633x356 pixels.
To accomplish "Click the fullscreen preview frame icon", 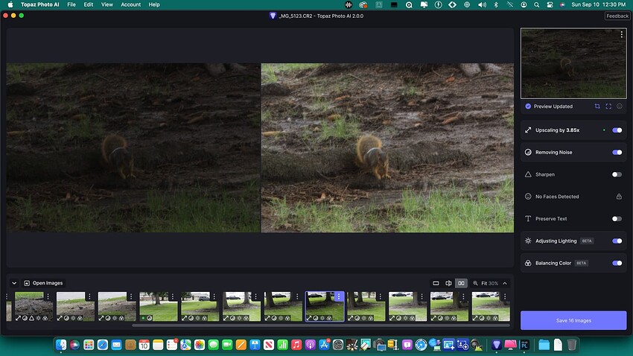I will pos(608,107).
